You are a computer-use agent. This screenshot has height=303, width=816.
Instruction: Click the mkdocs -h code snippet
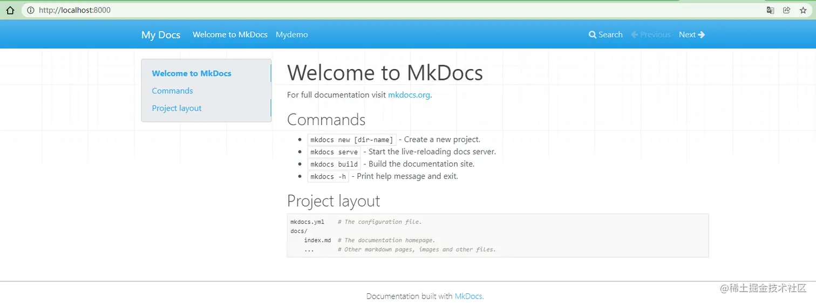point(328,177)
